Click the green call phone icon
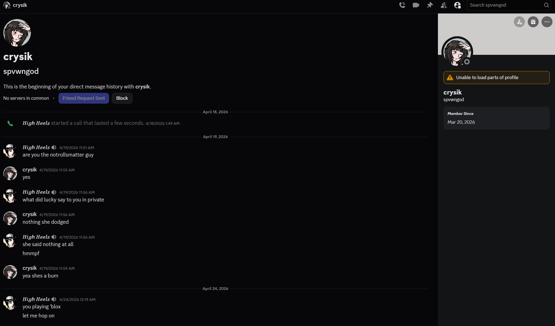The image size is (555, 326). (10, 123)
